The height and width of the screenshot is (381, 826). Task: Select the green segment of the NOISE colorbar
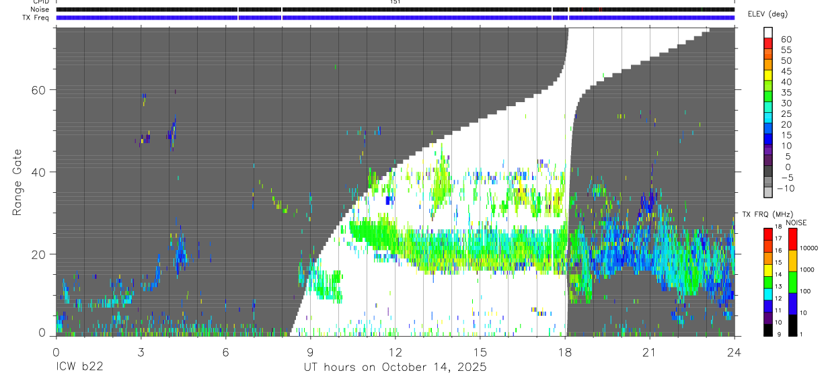[792, 282]
